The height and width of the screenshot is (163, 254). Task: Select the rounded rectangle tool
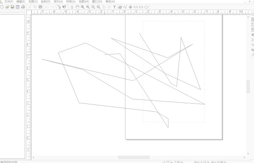141,7
